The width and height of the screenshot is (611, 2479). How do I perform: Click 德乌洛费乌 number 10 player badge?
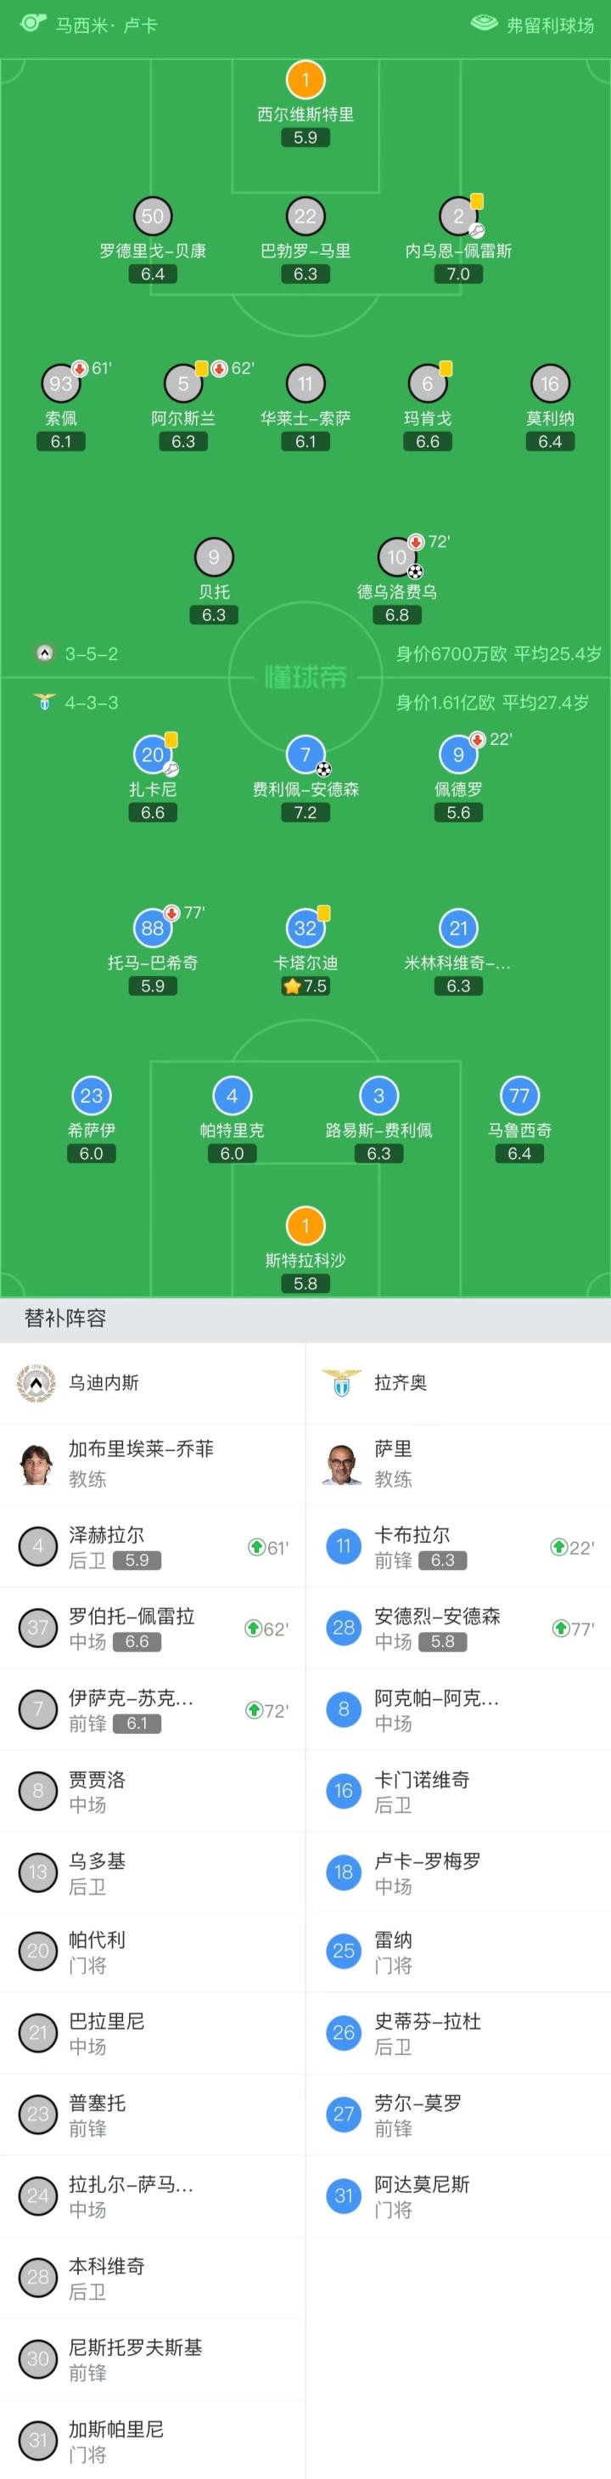click(397, 556)
